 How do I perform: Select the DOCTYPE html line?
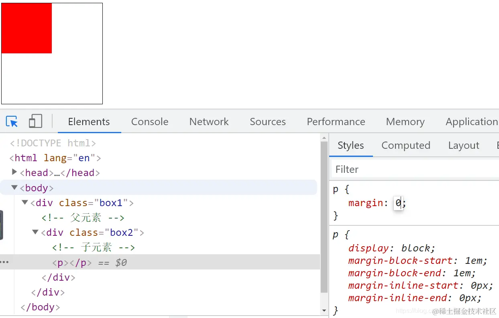(x=53, y=143)
